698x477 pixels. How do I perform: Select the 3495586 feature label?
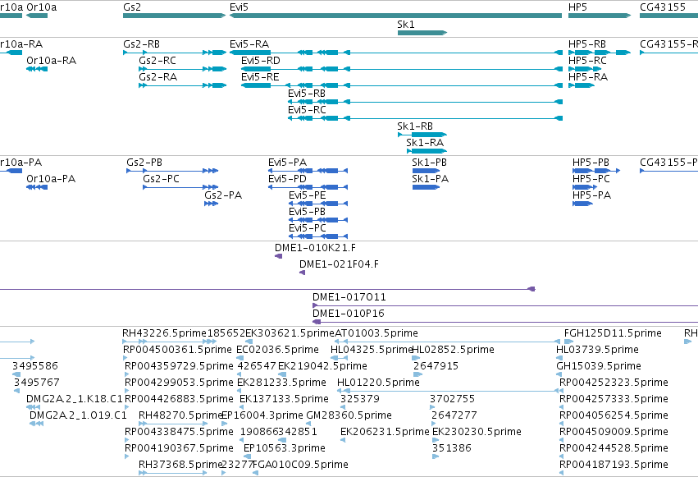click(x=35, y=366)
